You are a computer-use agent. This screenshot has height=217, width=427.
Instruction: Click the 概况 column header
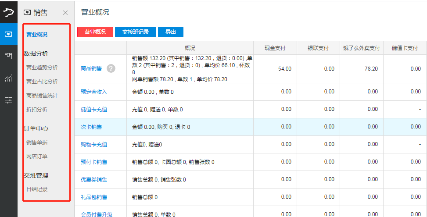190,48
